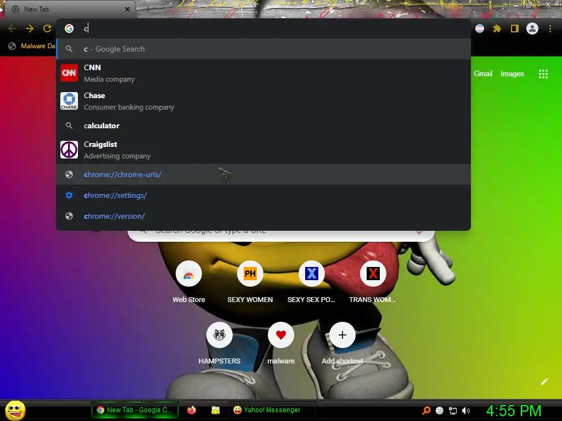Click the 4:55 PM clock
The image size is (562, 421).
514,411
